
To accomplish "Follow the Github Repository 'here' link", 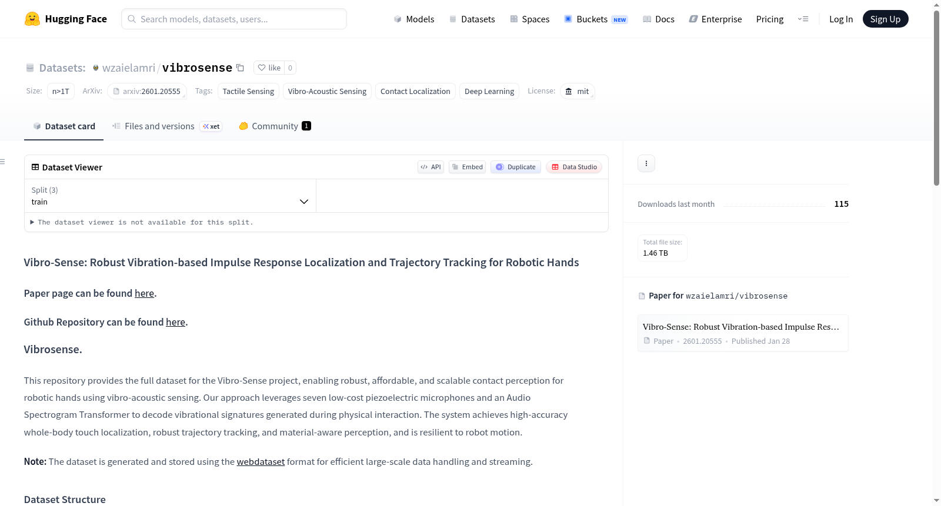I will click(175, 322).
